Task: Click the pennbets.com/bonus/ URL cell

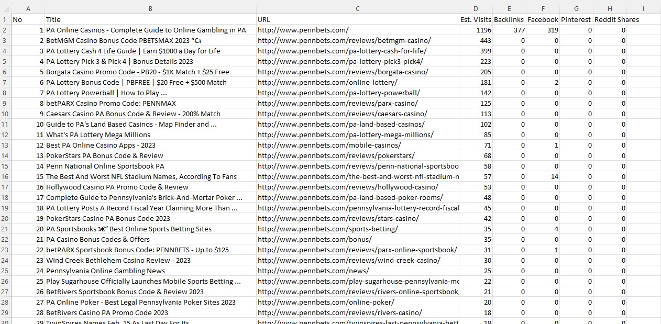Action: tap(357, 239)
